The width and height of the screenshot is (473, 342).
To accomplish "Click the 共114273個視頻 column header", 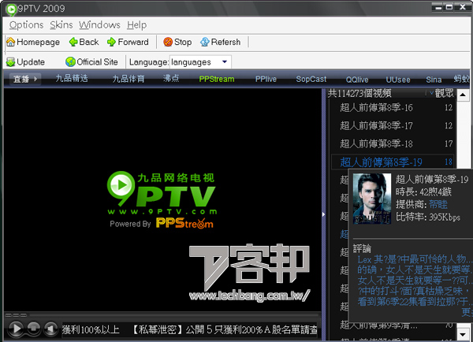I will pyautogui.click(x=359, y=93).
